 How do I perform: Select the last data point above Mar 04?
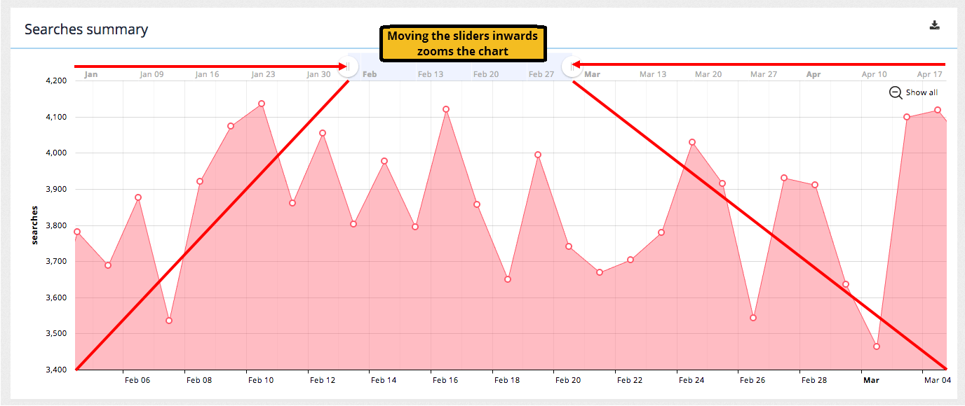938,110
